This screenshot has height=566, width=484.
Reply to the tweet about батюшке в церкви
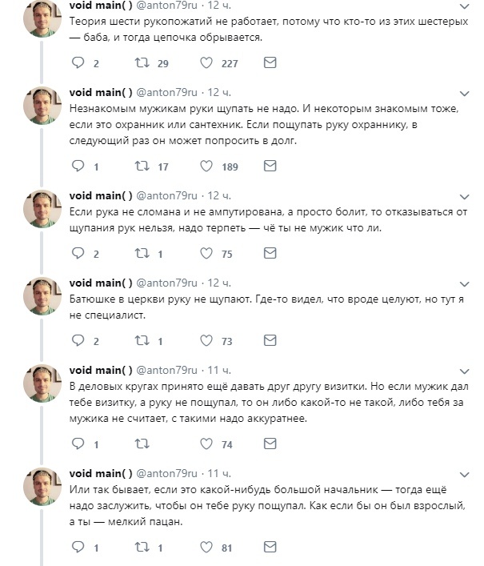[78, 340]
